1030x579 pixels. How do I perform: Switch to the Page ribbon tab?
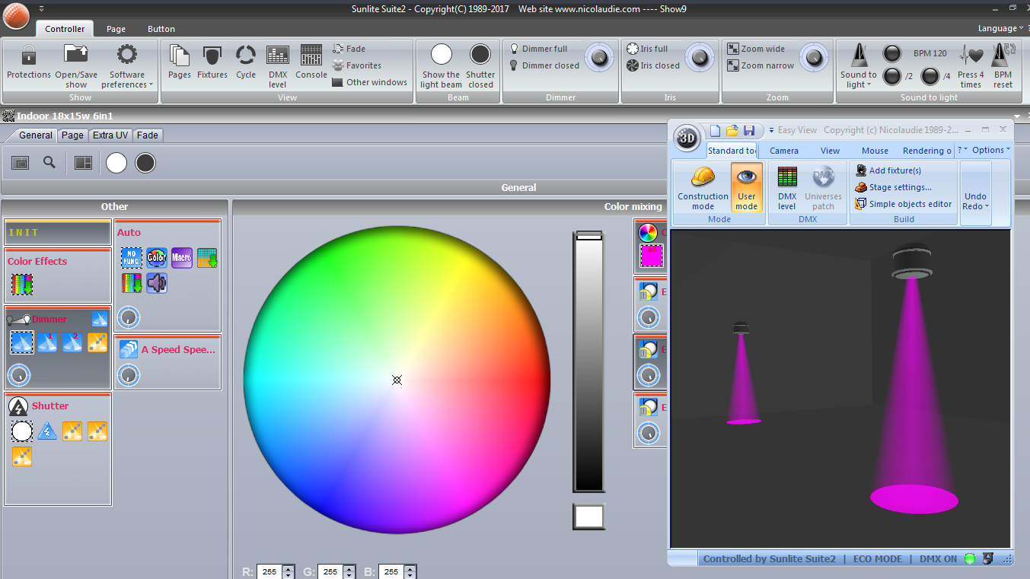(x=116, y=29)
